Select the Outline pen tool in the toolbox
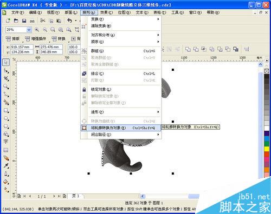The image size is (271, 214). (x=6, y=174)
